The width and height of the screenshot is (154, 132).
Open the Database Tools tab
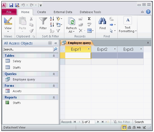tap(90, 12)
